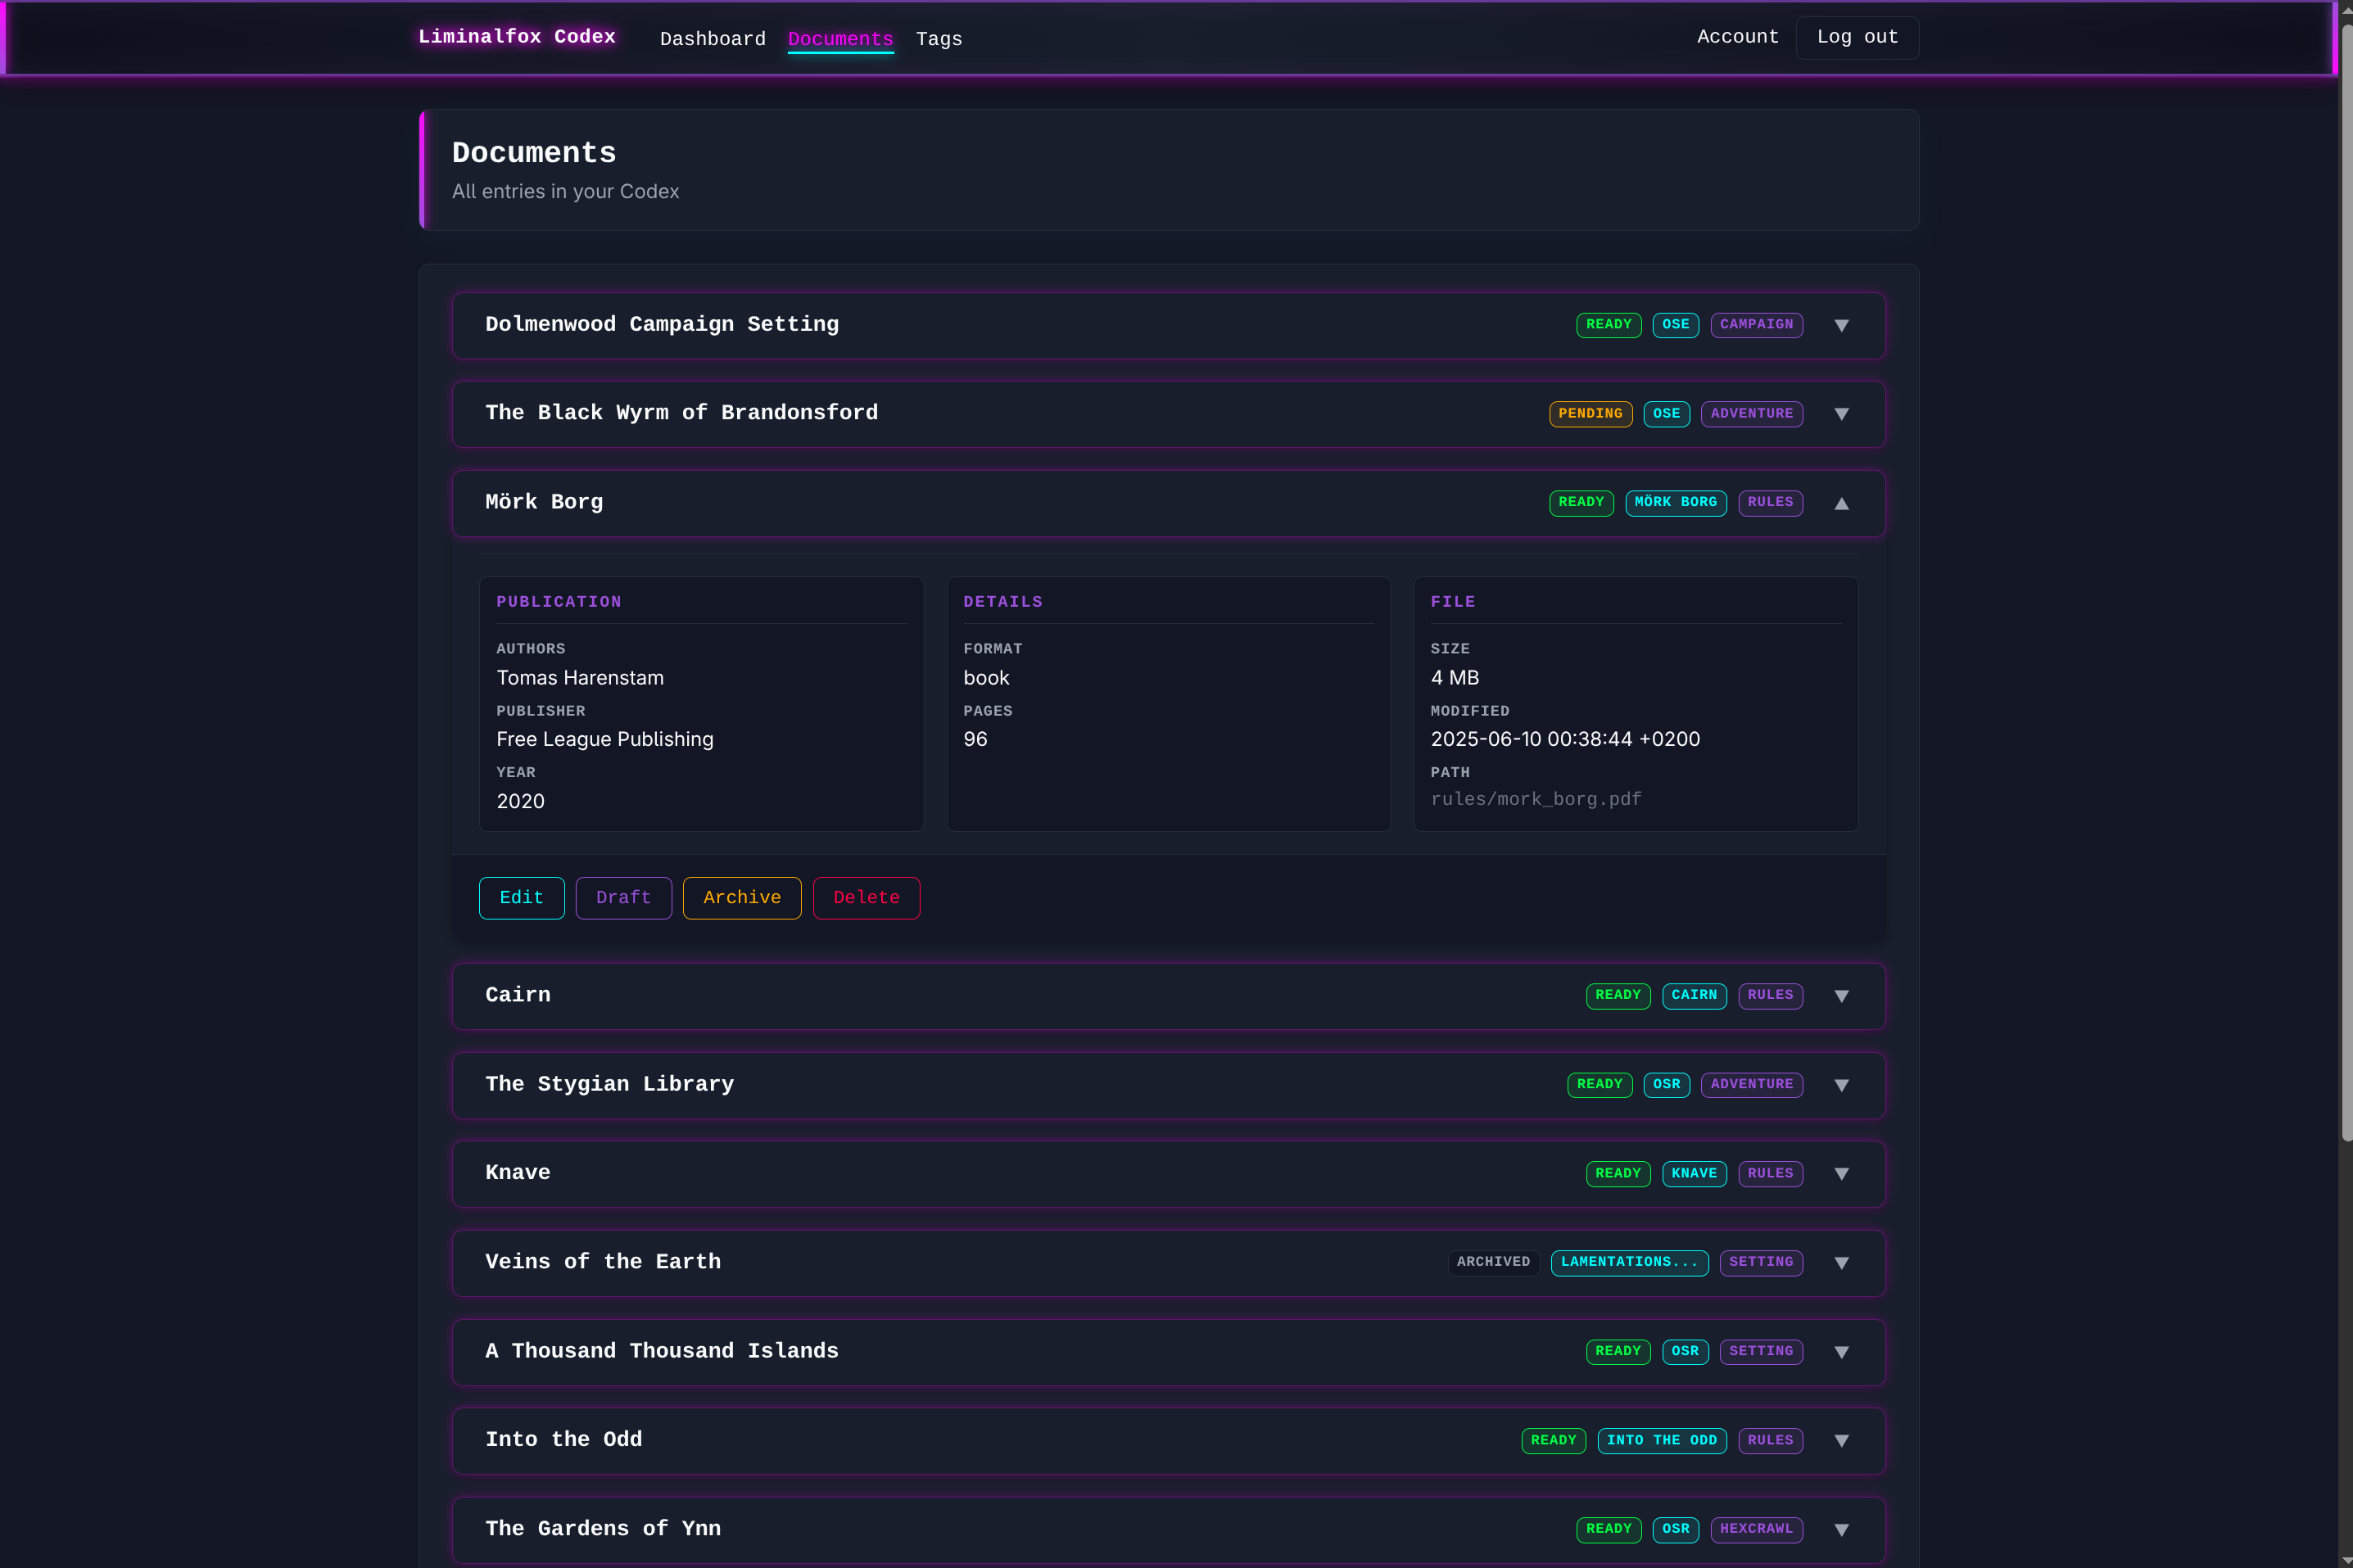The height and width of the screenshot is (1568, 2353).
Task: Click the Mörk Borg title
Action: (544, 502)
